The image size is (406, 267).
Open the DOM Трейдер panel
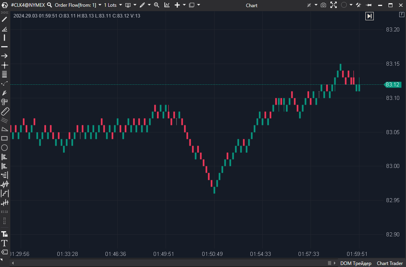pyautogui.click(x=355, y=263)
